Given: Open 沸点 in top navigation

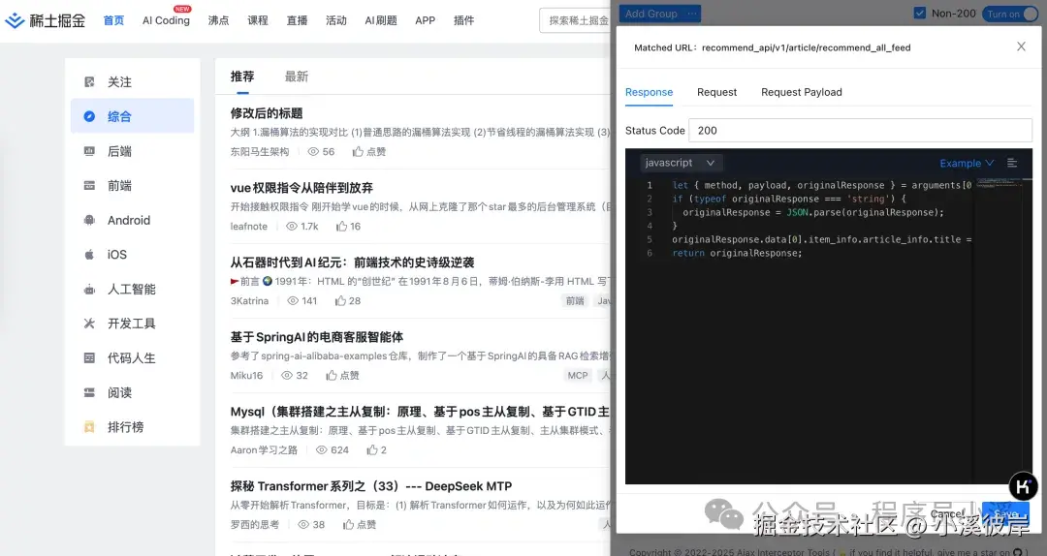Looking at the screenshot, I should pyautogui.click(x=218, y=20).
